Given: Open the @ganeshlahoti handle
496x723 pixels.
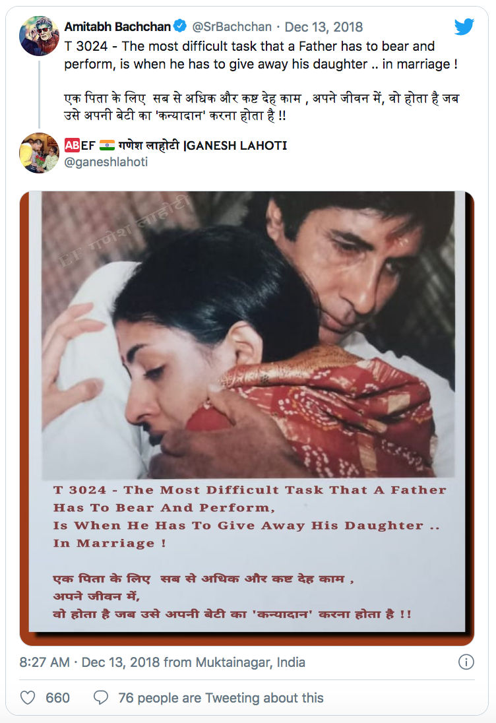Looking at the screenshot, I should pos(106,162).
